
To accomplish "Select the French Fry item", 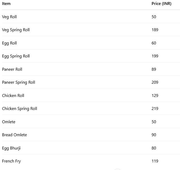I will coord(11,161).
